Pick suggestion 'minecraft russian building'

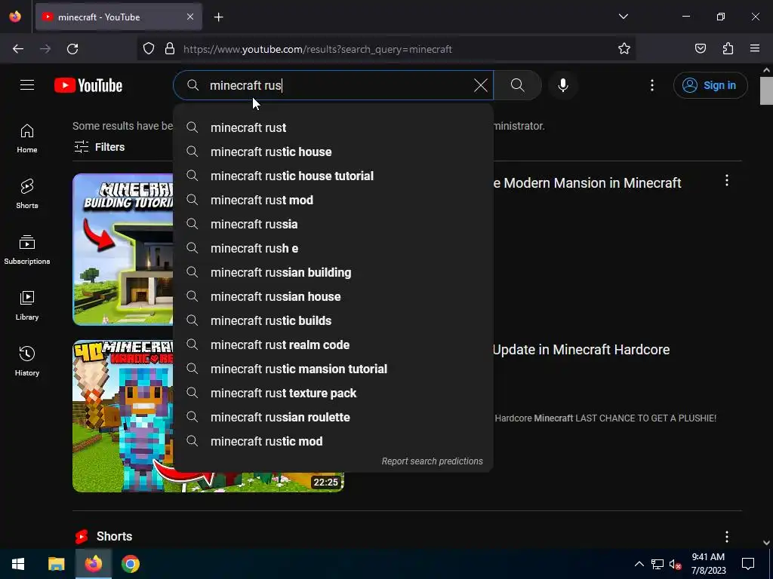[333, 272]
